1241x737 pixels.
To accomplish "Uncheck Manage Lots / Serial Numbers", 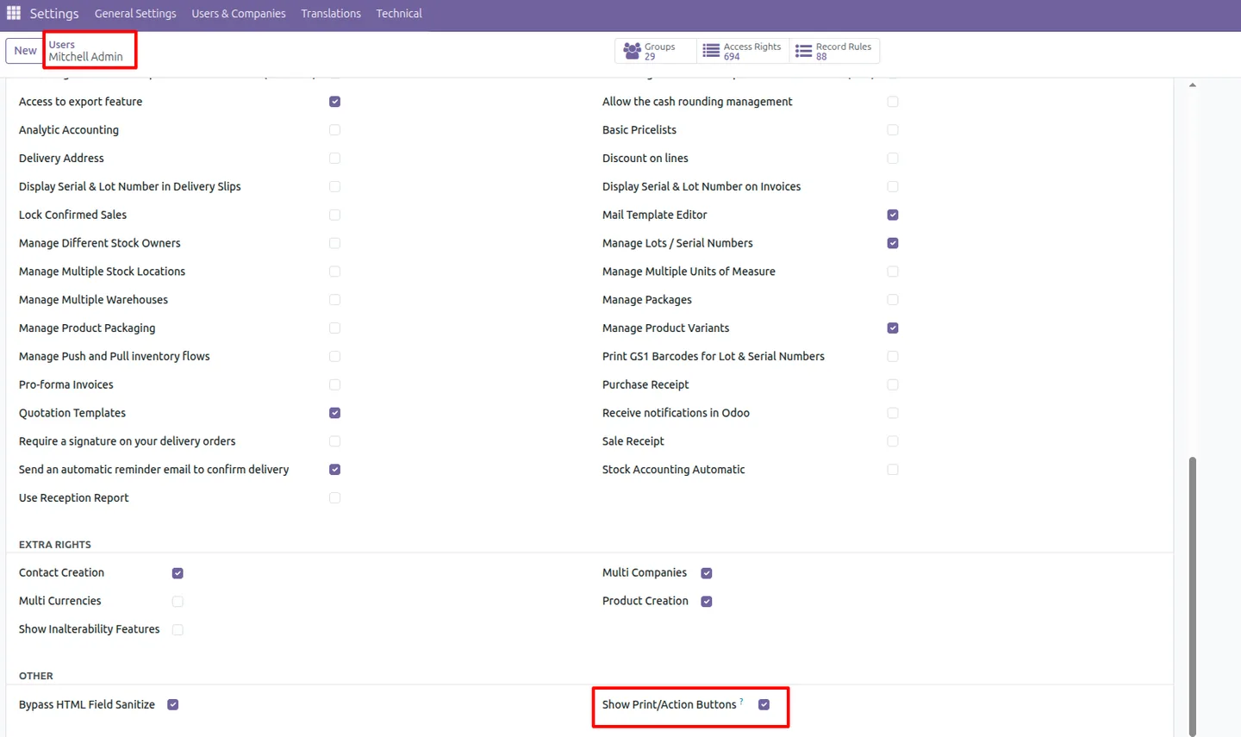I will pos(893,244).
